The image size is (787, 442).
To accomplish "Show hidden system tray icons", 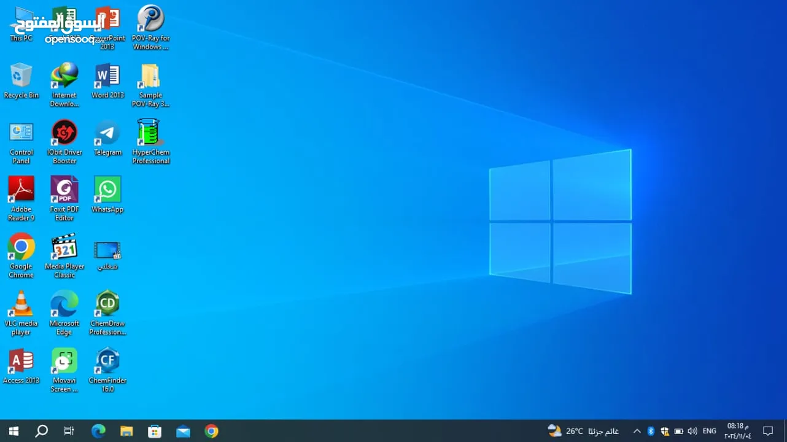I will point(637,431).
